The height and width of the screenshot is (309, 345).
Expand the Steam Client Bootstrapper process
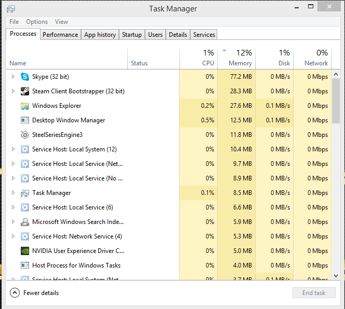pyautogui.click(x=13, y=91)
